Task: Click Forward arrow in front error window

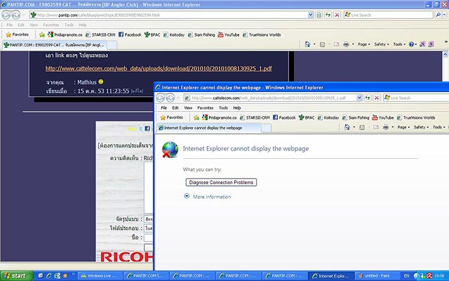Action: point(170,98)
